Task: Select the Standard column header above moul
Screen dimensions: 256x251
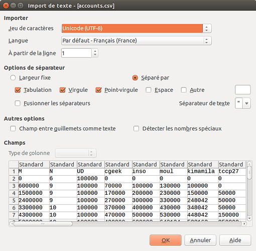Action: pyautogui.click(x=173, y=165)
